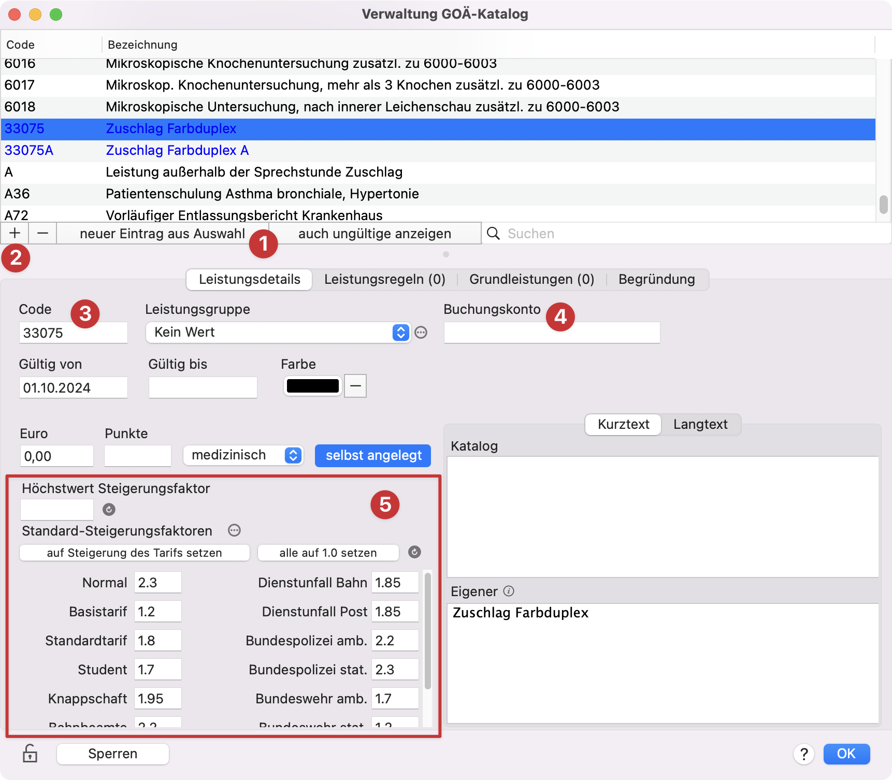The height and width of the screenshot is (780, 892).
Task: Edit Bundespolizei stat. factor field
Action: pos(395,669)
